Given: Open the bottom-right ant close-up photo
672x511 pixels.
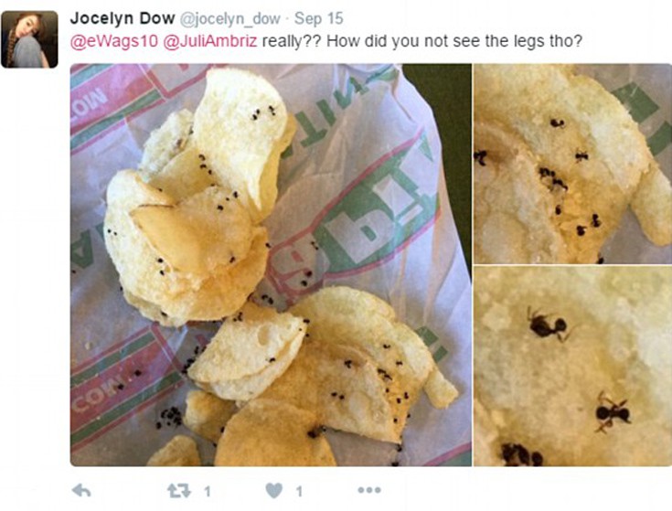Looking at the screenshot, I should 572,367.
